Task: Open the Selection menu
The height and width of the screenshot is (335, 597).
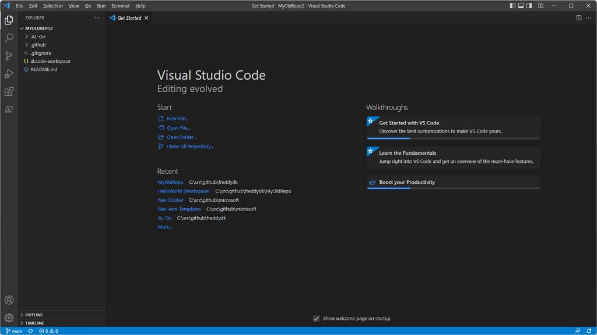Action: pyautogui.click(x=53, y=6)
